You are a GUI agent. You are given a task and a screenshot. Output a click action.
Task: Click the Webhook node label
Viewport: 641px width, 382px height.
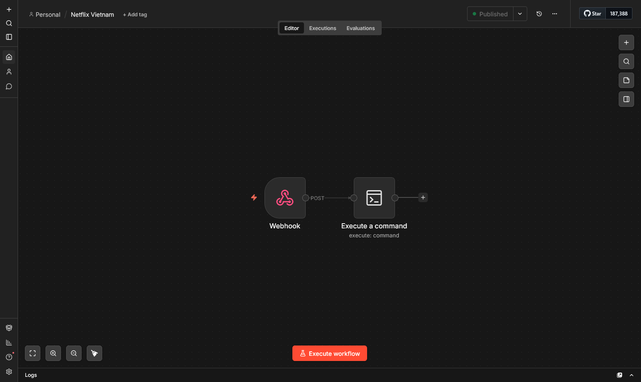click(285, 226)
